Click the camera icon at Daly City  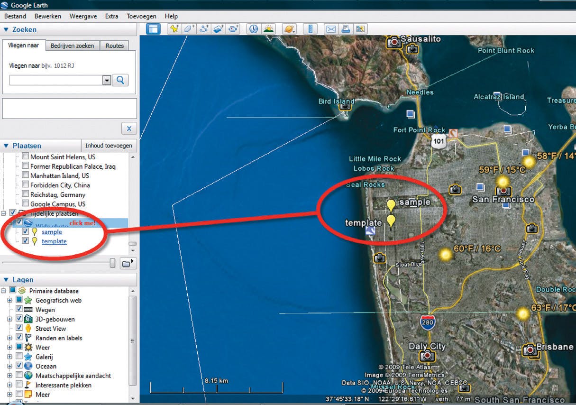(x=427, y=356)
